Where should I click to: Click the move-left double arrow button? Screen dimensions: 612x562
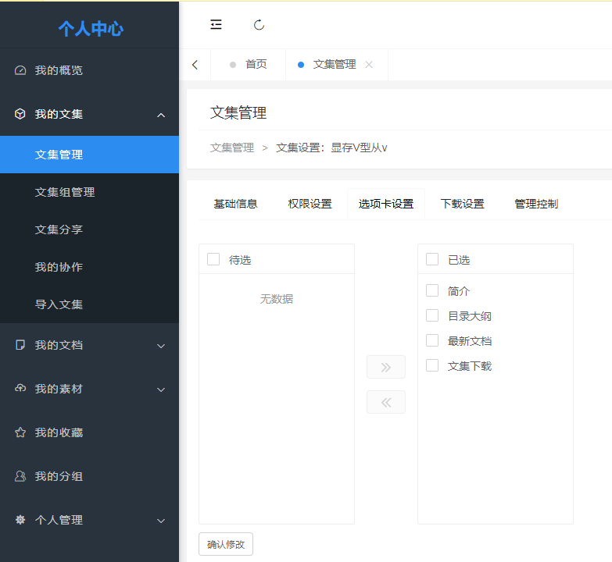[385, 402]
